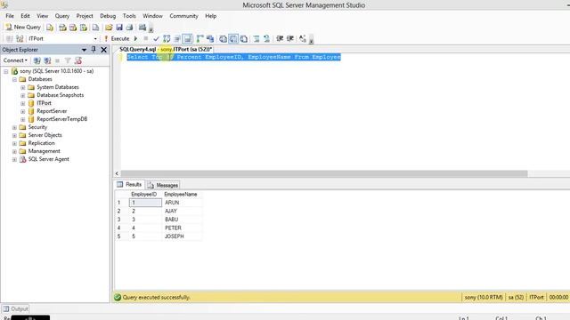Open the Activity Monitor icon
This screenshot has height=320, width=570.
coord(142,28)
